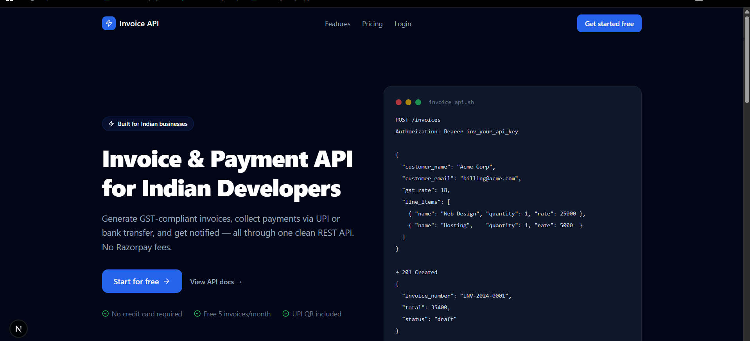Click the UPI QR included text
This screenshot has height=341, width=750.
(317, 314)
